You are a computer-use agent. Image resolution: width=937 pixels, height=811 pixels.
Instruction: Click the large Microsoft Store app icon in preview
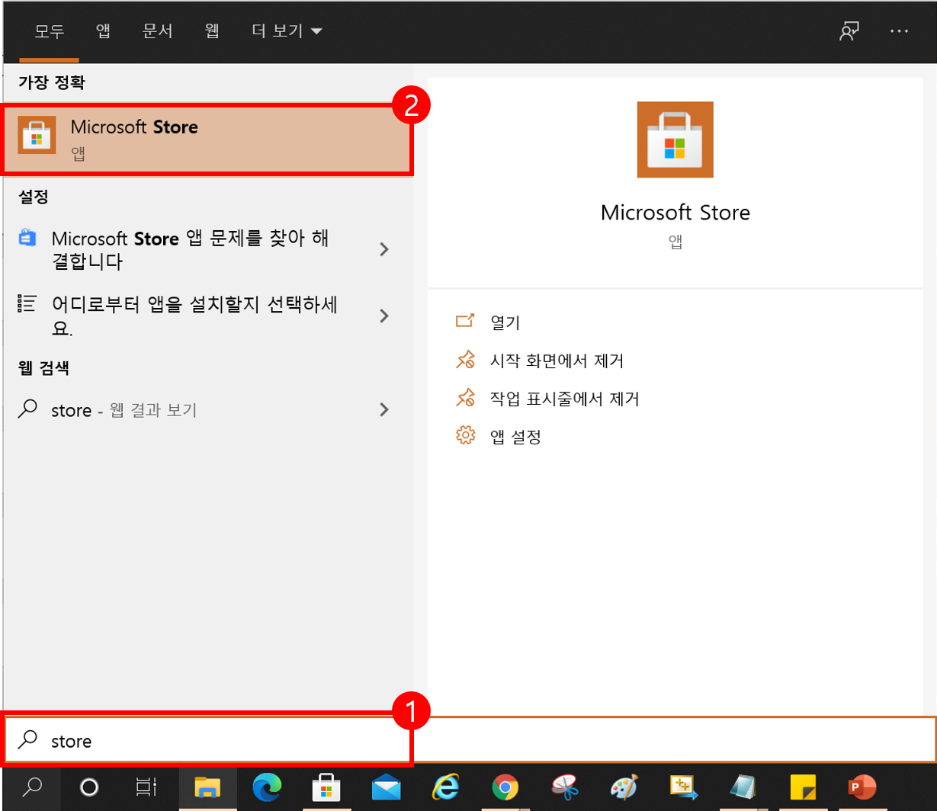click(675, 139)
